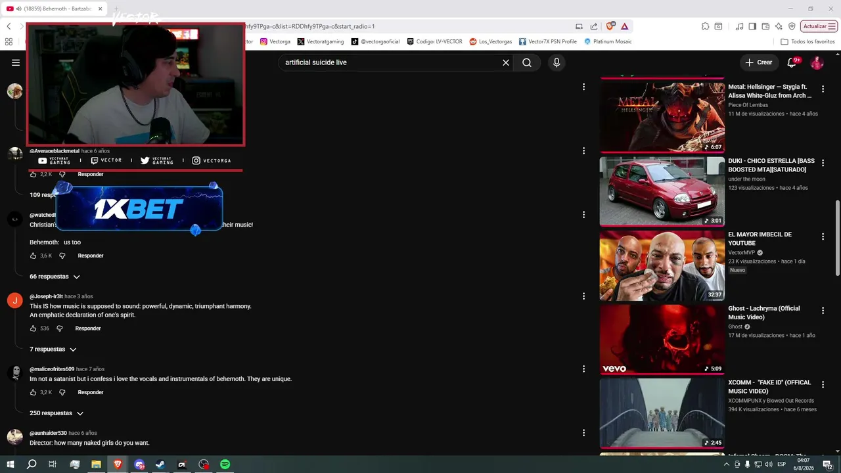Open YouTube notifications bell

pyautogui.click(x=792, y=62)
